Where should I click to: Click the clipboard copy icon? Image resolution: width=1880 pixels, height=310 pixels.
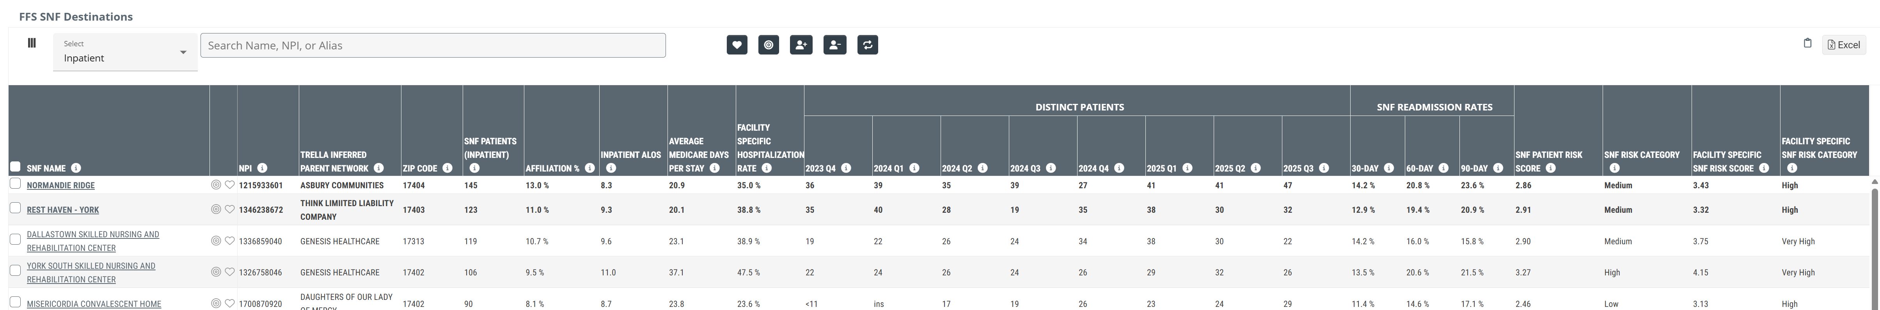tap(1807, 44)
